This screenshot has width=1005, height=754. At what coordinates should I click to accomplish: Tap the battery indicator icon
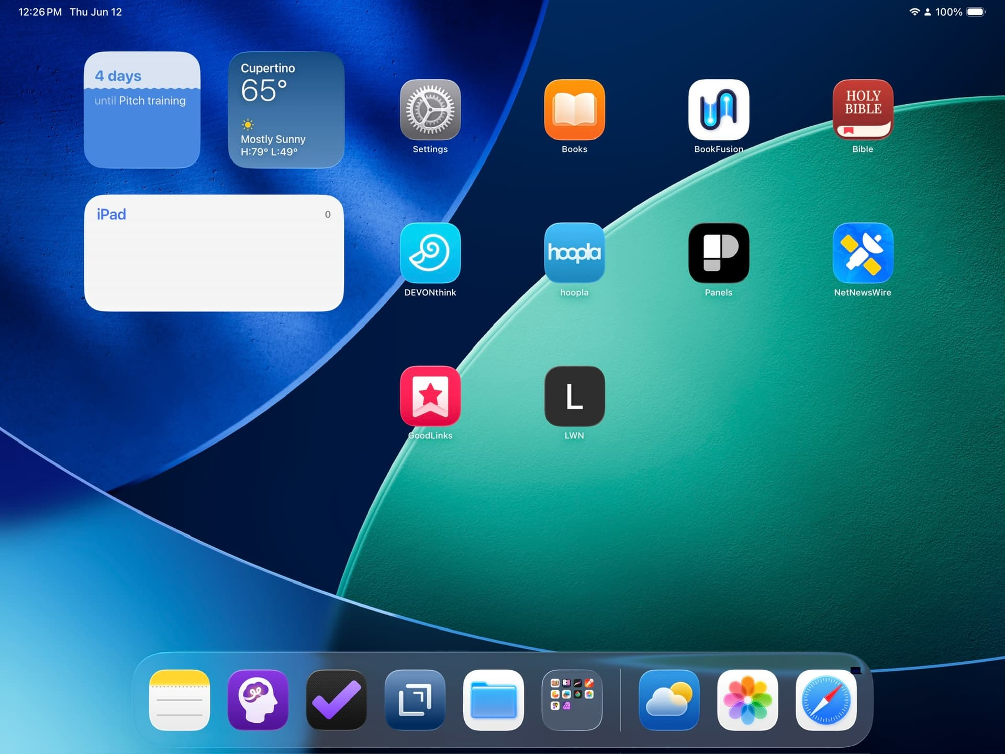click(976, 12)
